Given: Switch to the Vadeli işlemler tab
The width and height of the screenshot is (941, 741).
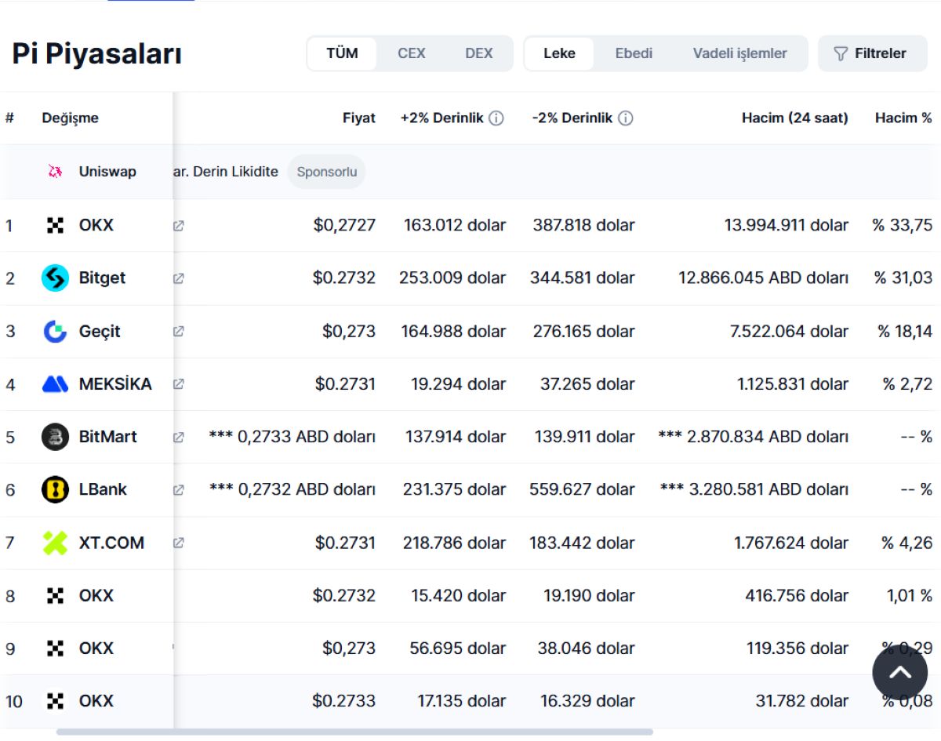Looking at the screenshot, I should click(x=739, y=53).
